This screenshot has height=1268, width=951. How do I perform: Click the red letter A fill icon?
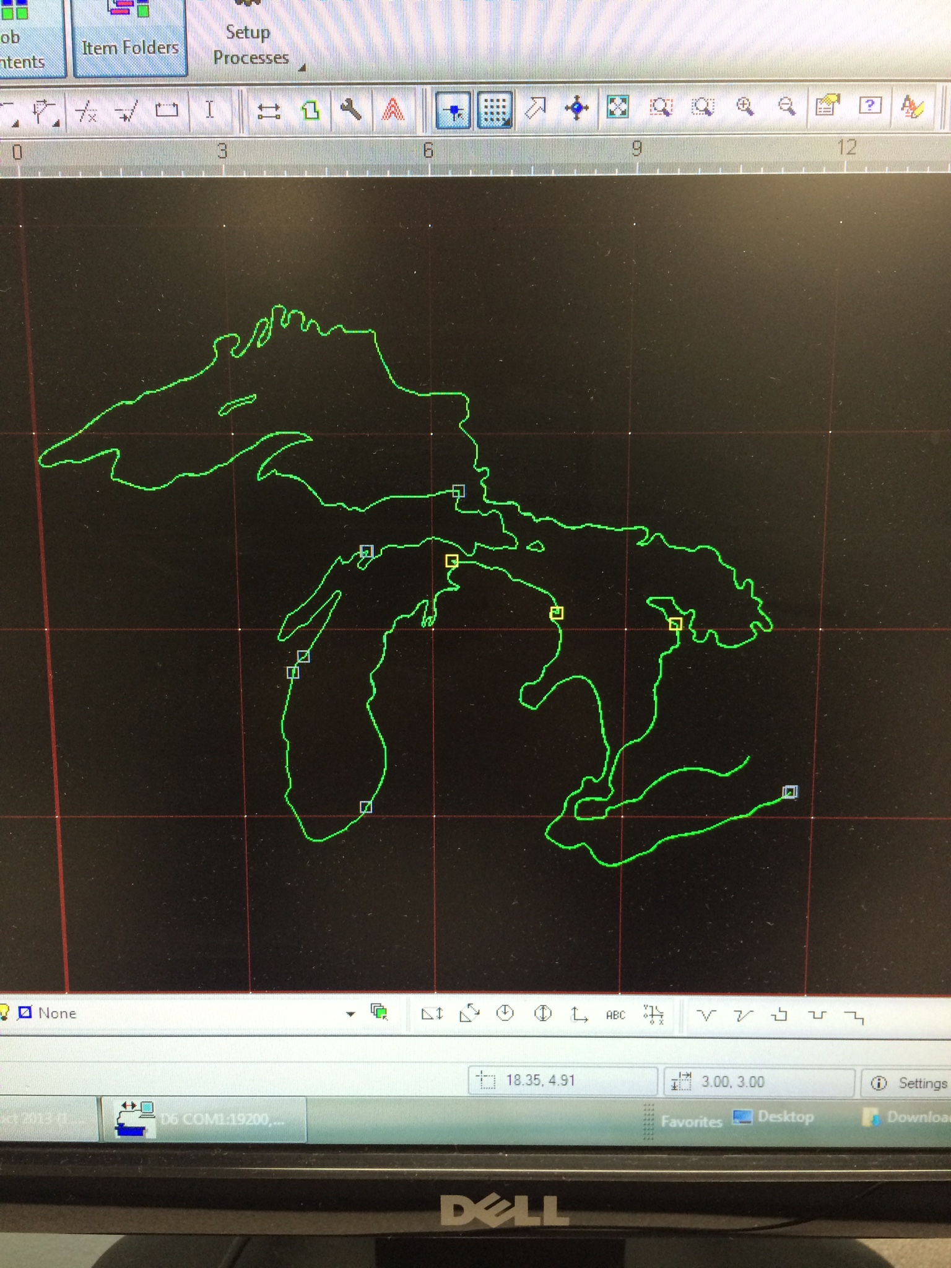[x=393, y=110]
